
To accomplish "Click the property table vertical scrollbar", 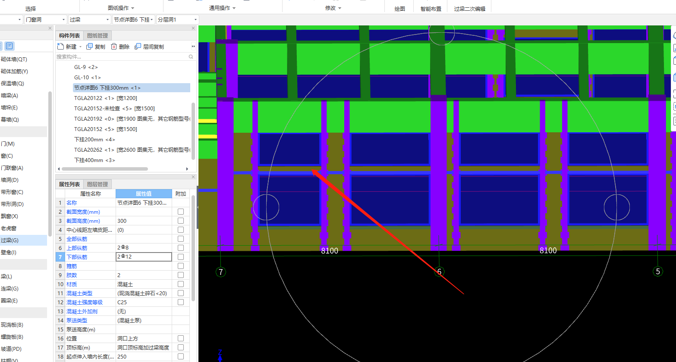I will coord(193,248).
